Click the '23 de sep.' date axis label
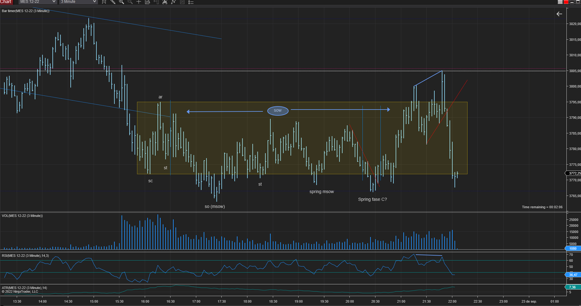Image resolution: width=581 pixels, height=306 pixels. pyautogui.click(x=529, y=301)
